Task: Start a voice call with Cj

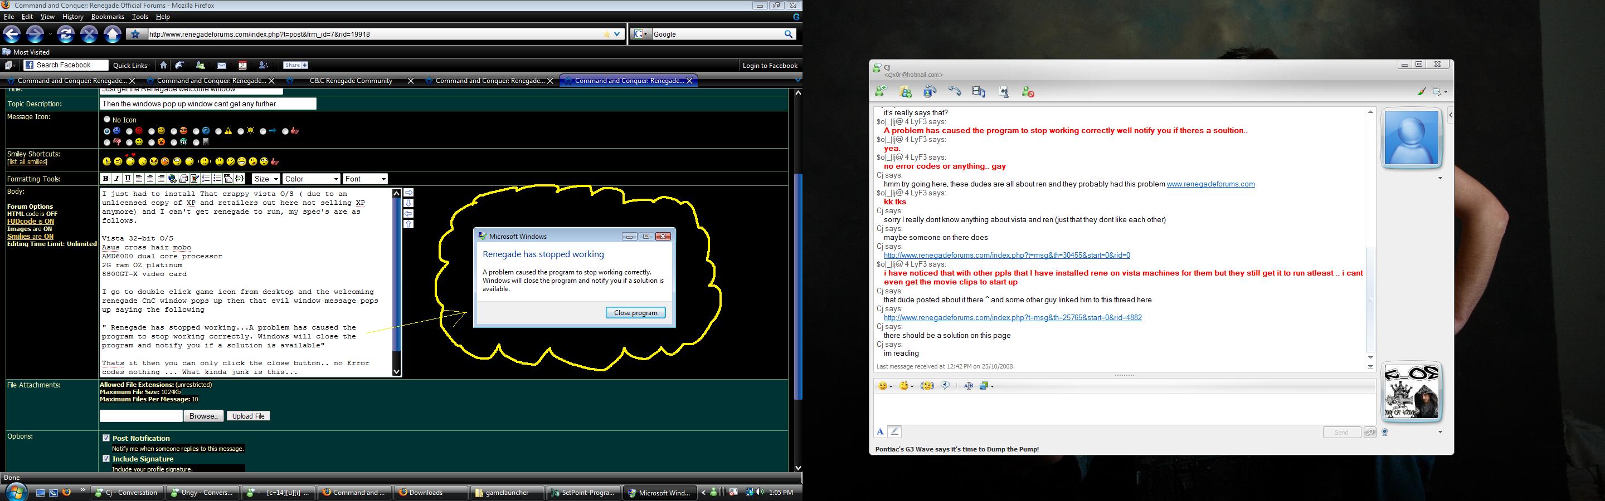Action: (955, 92)
